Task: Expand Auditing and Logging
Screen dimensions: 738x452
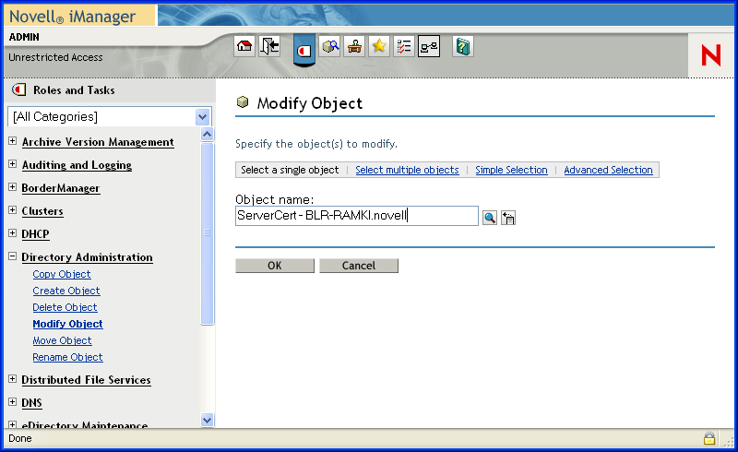Action: tap(13, 164)
